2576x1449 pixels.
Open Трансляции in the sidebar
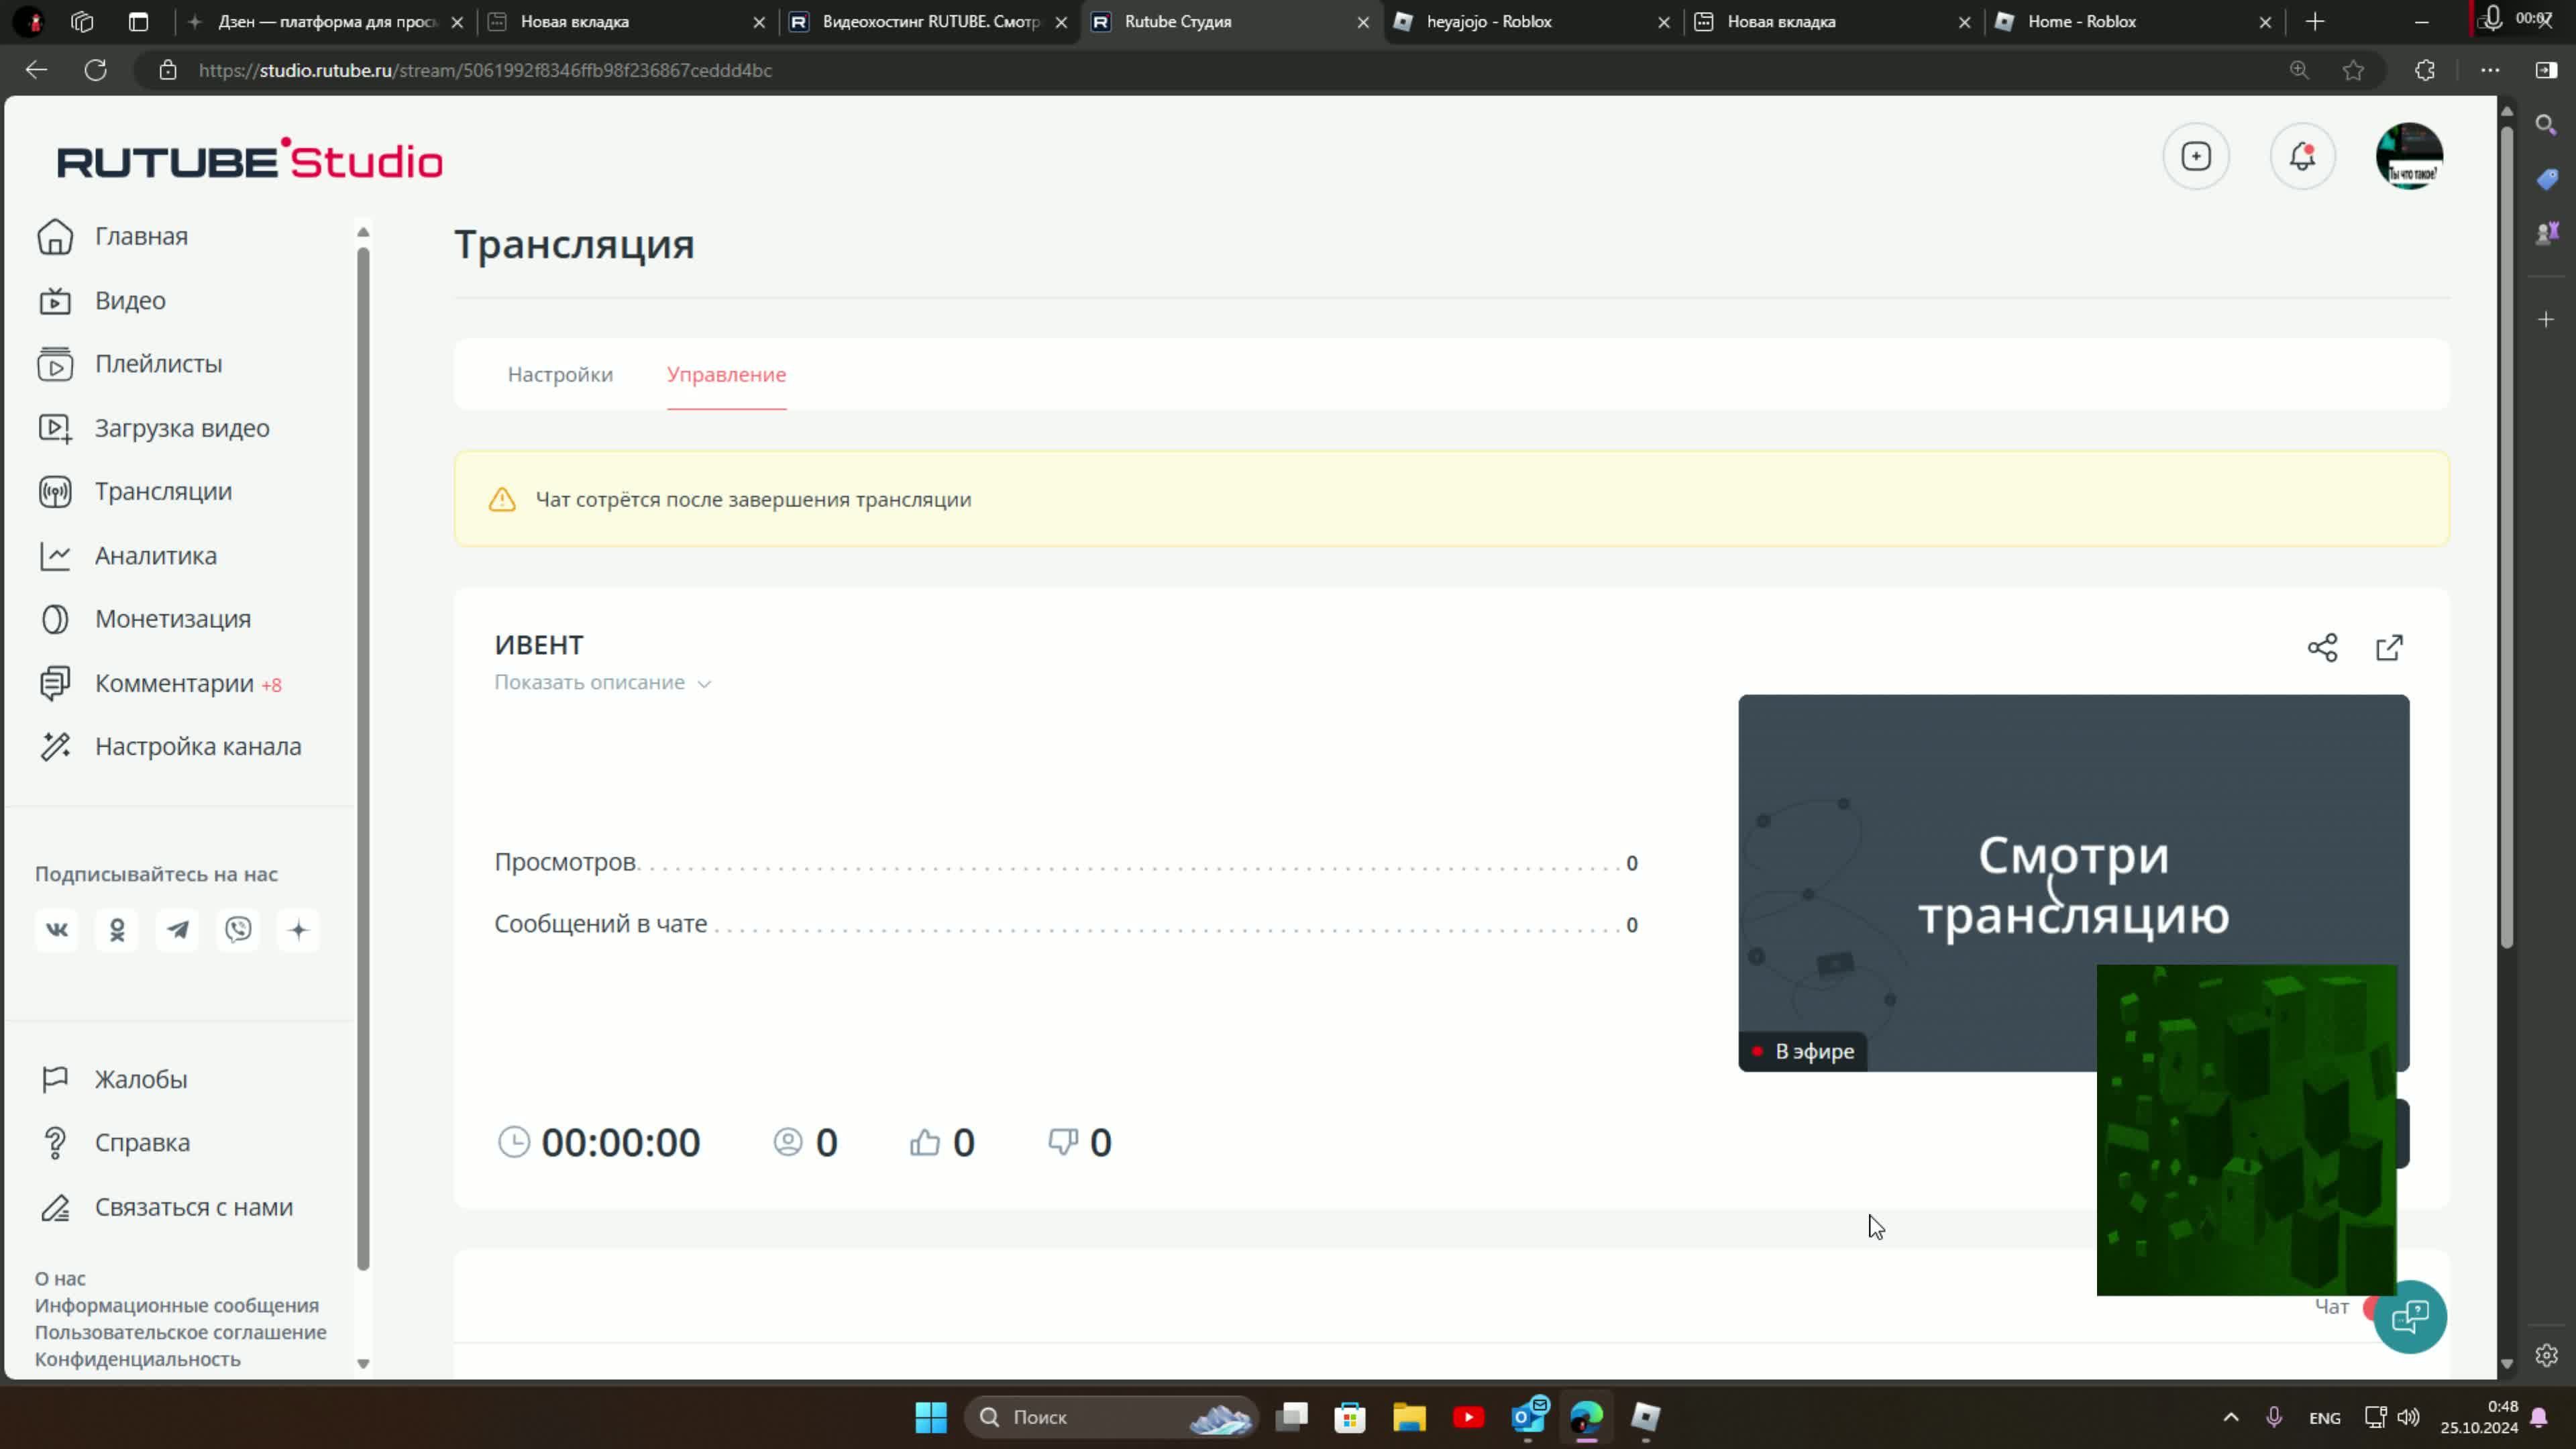tap(163, 492)
